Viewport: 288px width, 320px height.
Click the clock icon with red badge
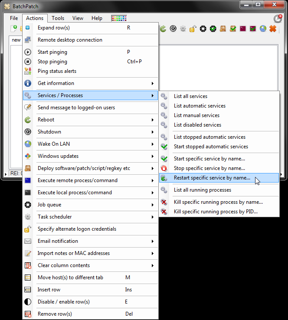click(x=278, y=18)
